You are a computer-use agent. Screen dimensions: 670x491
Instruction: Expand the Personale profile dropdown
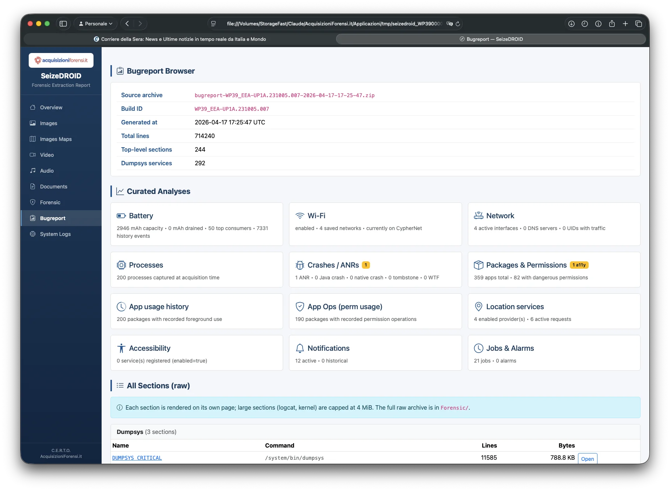(96, 24)
